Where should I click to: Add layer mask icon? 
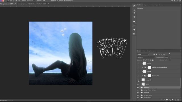[167, 100]
